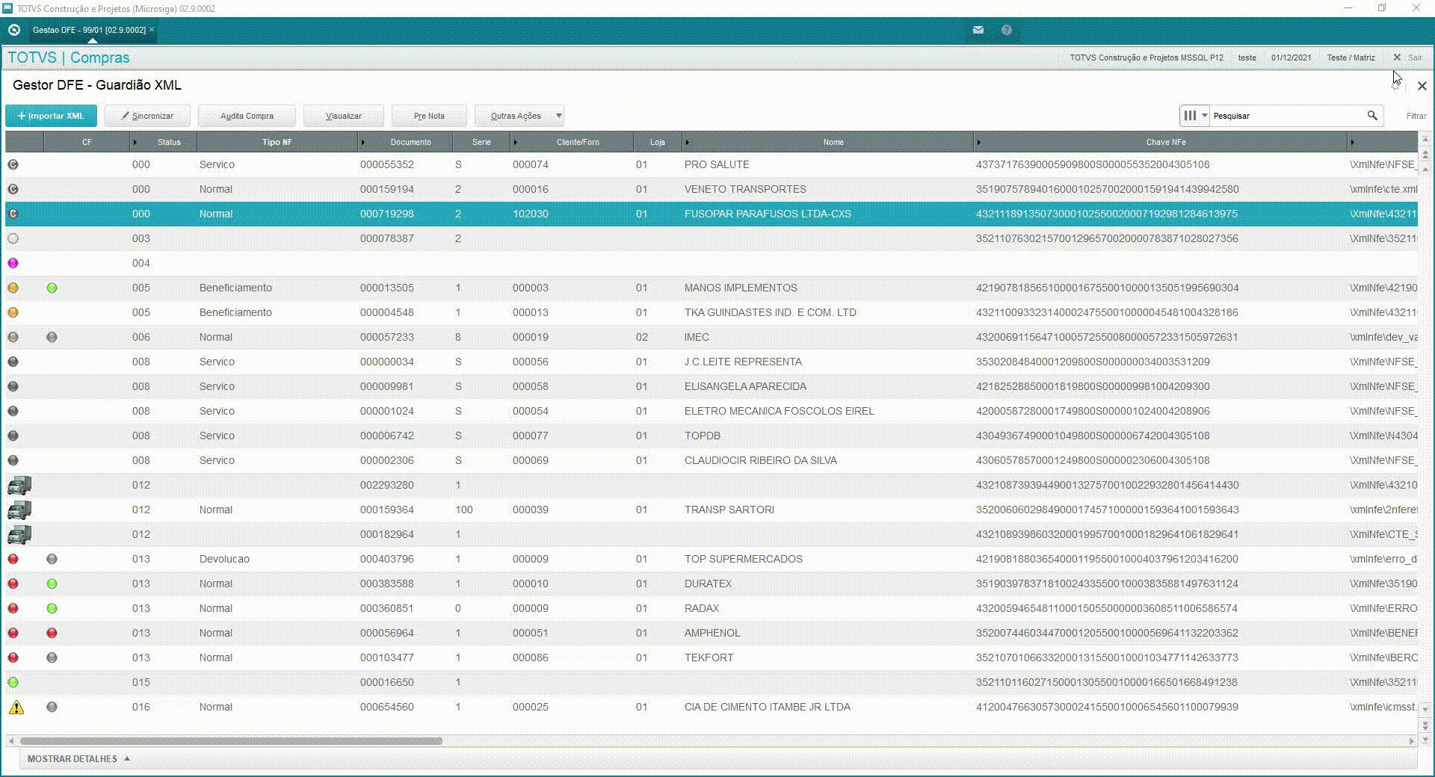Image resolution: width=1435 pixels, height=777 pixels.
Task: Open the Nome column header arrow
Action: click(688, 142)
